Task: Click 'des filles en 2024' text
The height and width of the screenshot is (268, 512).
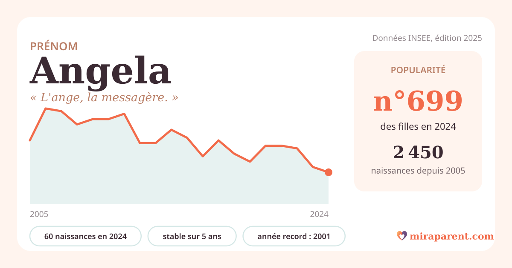Action: pos(418,127)
